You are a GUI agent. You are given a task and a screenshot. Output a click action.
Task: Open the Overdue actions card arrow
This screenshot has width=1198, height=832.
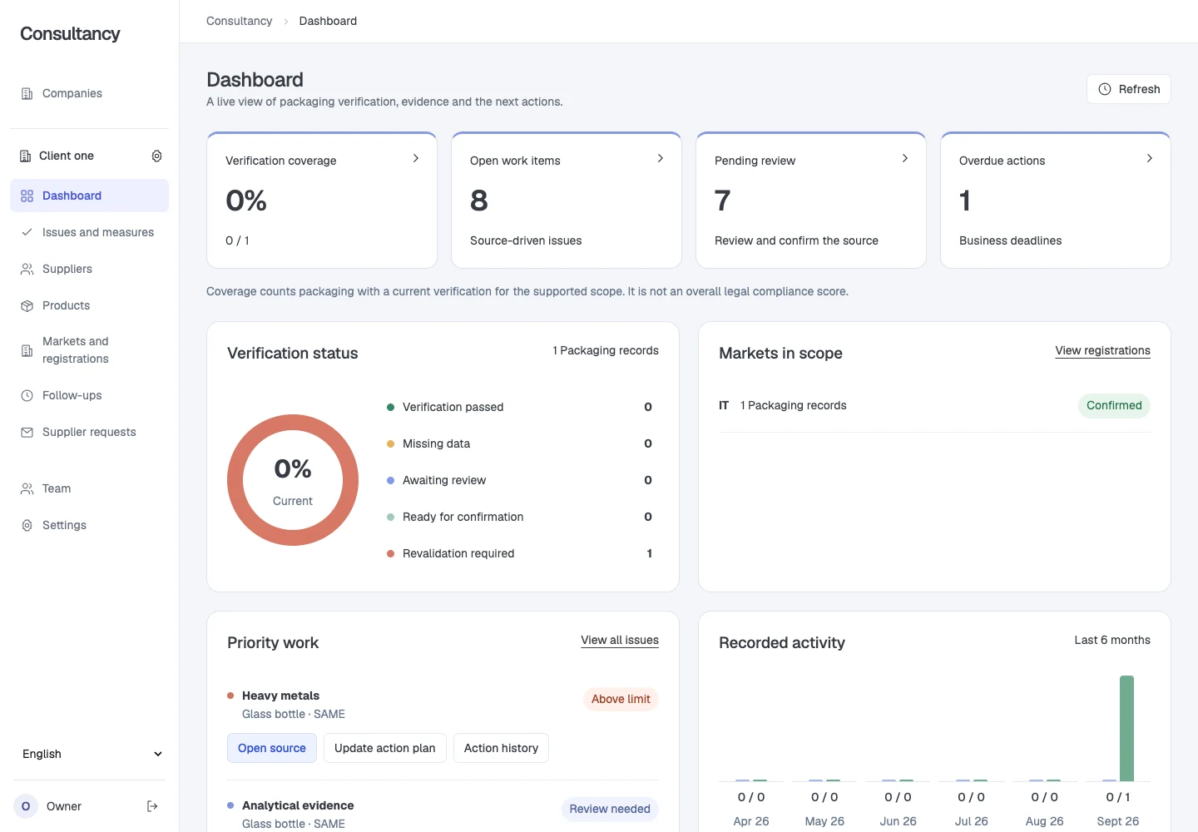click(x=1150, y=158)
